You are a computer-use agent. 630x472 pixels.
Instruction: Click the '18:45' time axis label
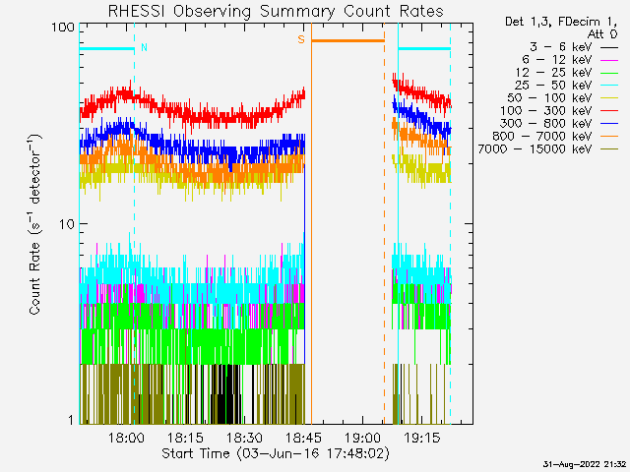point(303,438)
